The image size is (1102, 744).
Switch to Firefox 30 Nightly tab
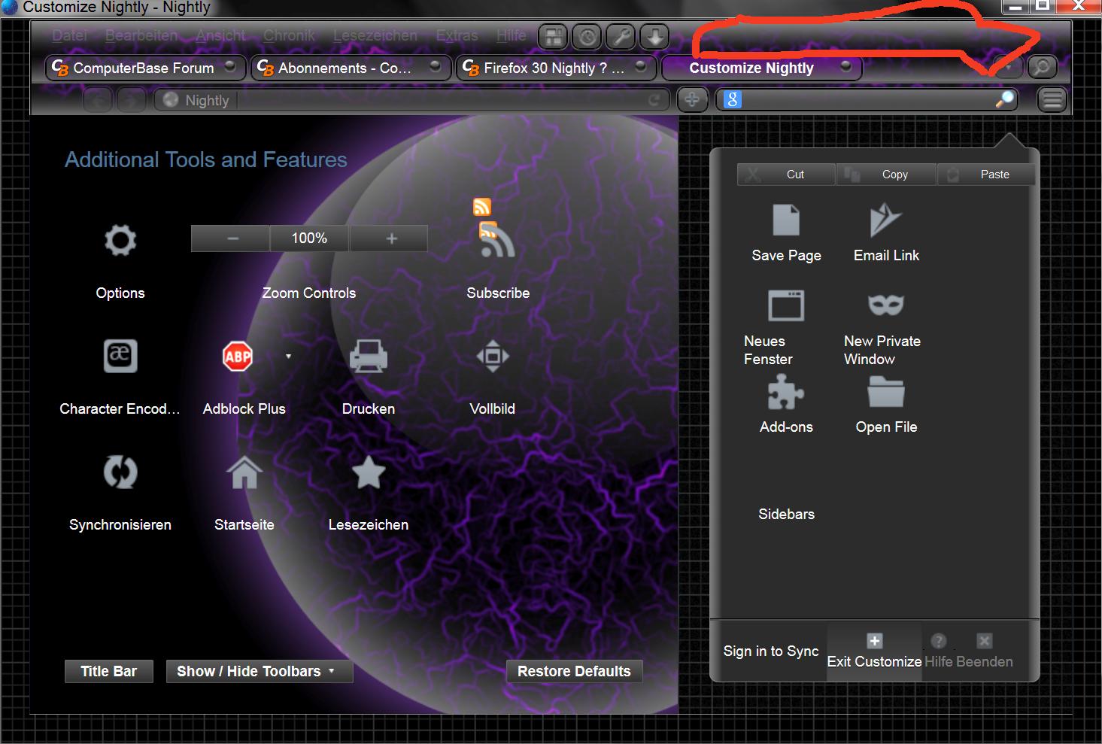point(556,68)
